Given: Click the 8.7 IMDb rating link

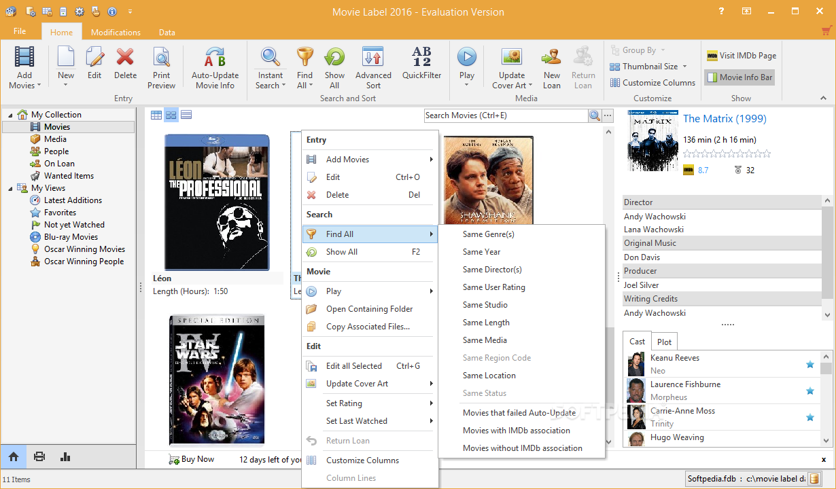Looking at the screenshot, I should pyautogui.click(x=703, y=170).
